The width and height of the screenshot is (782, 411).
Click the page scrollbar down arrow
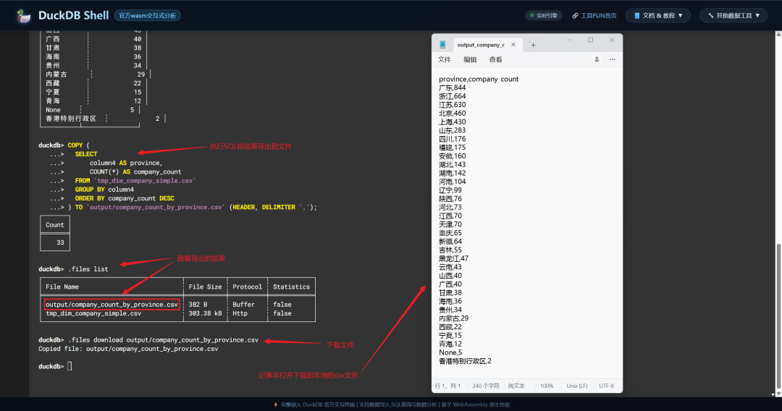pyautogui.click(x=778, y=394)
